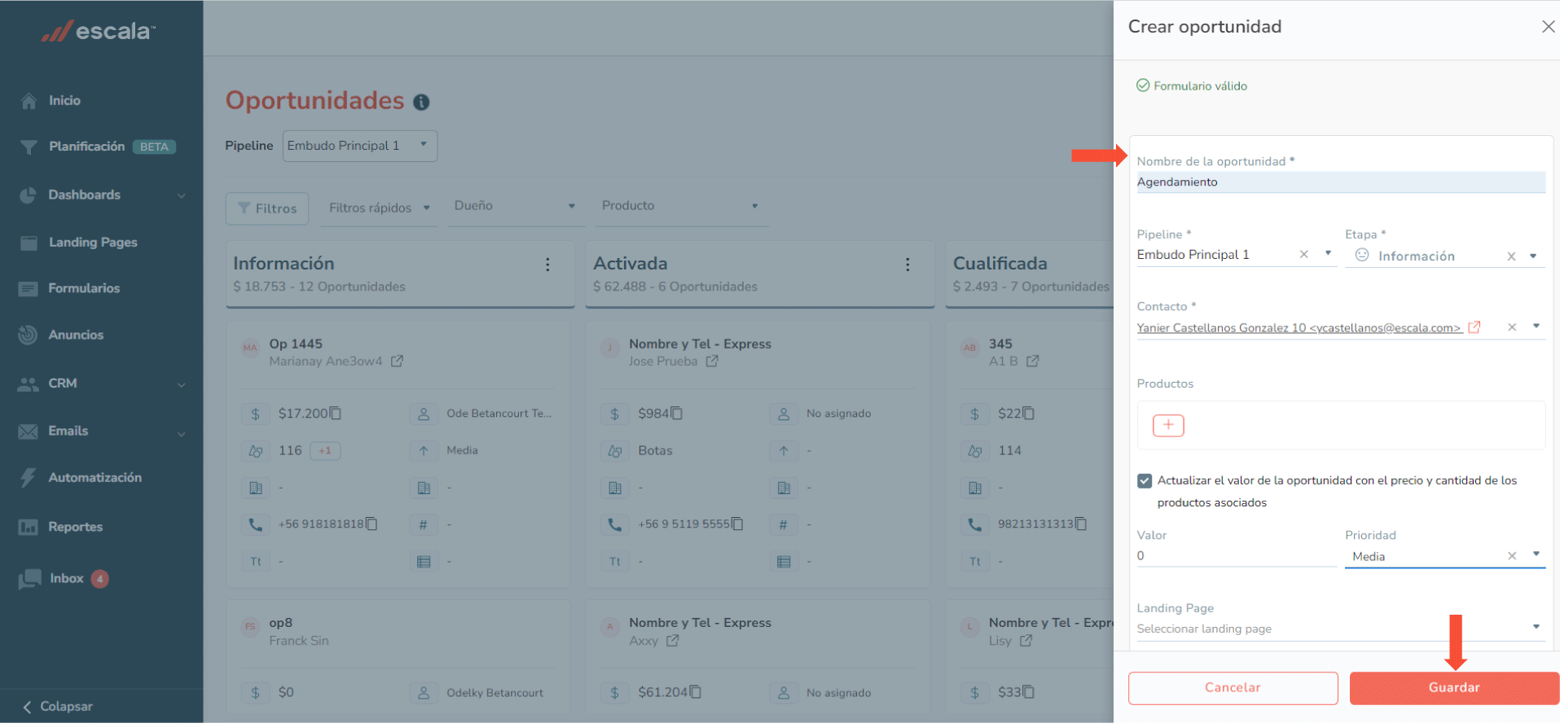Viewport: 1560px width, 723px height.
Task: Open Automatización section
Action: click(x=94, y=478)
